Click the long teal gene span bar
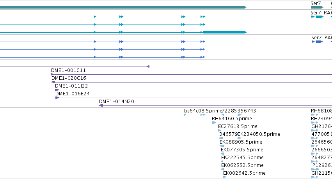This screenshot has width=332, height=179. (123, 7)
